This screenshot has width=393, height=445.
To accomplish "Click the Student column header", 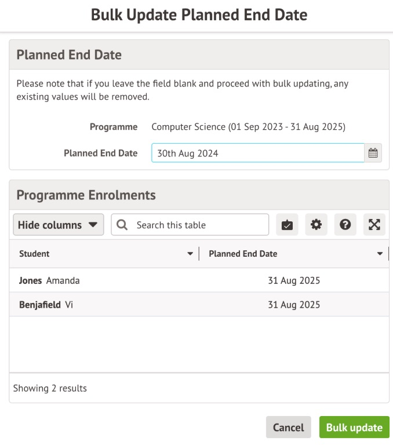I will click(35, 254).
